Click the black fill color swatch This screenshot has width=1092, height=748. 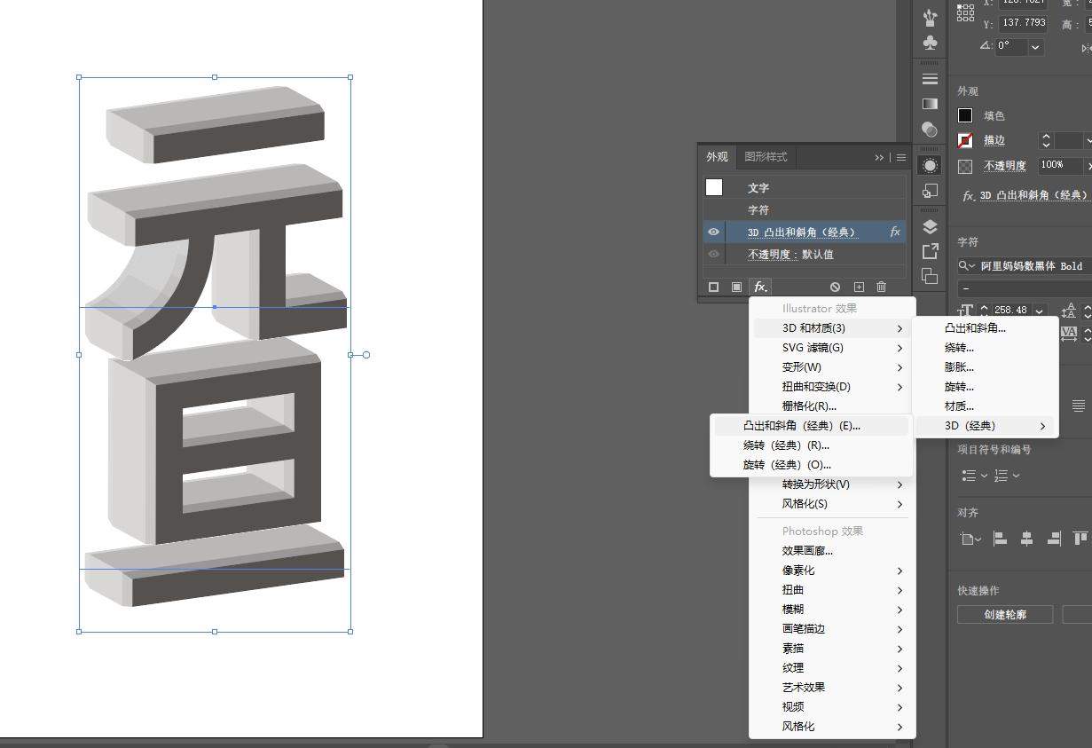coord(965,115)
